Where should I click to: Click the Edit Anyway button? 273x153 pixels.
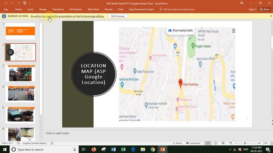(118, 16)
